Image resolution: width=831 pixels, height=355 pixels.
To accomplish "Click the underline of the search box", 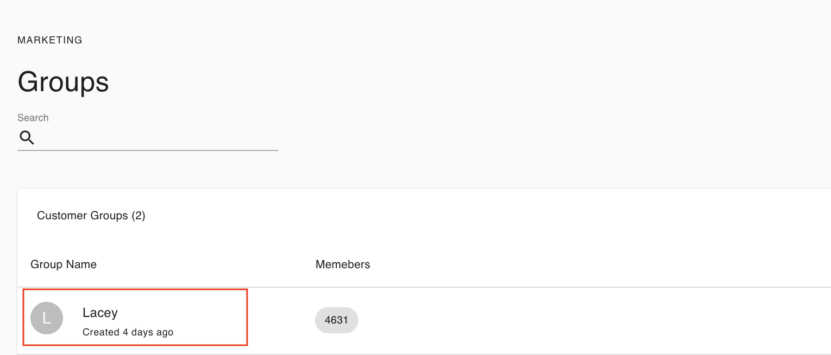I will 148,150.
